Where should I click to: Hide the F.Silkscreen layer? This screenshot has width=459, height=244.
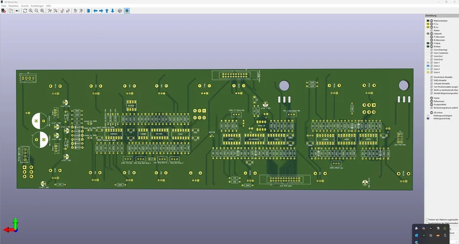(x=432, y=37)
